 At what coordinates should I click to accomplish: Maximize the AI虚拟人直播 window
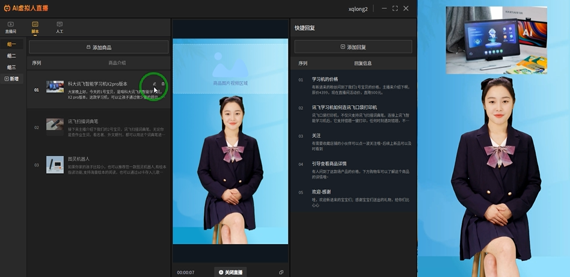395,8
